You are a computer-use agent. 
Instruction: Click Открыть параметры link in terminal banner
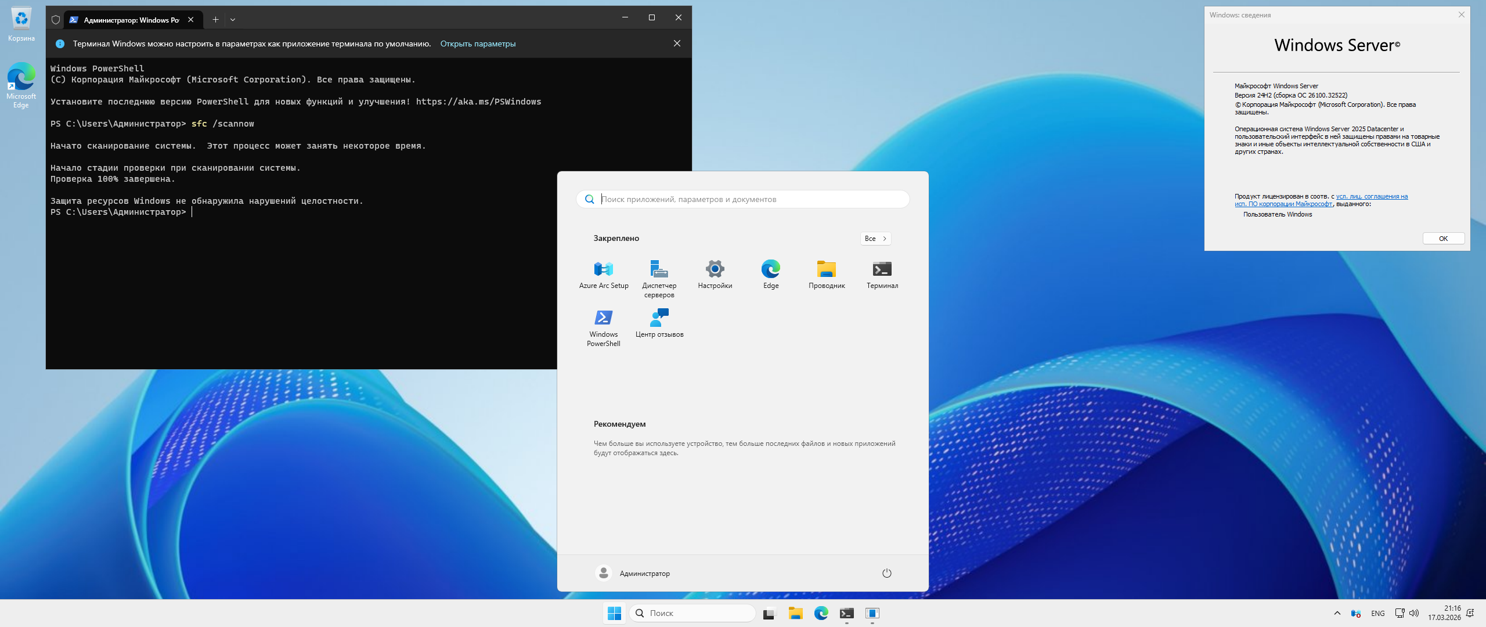tap(477, 44)
